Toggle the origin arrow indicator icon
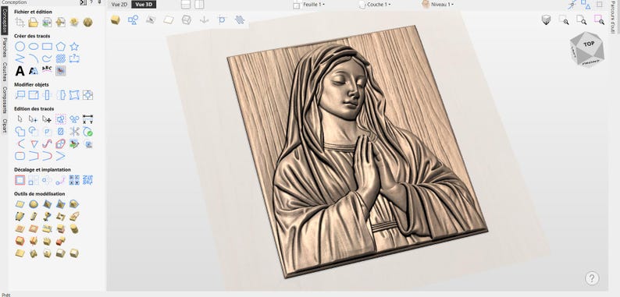 204,19
